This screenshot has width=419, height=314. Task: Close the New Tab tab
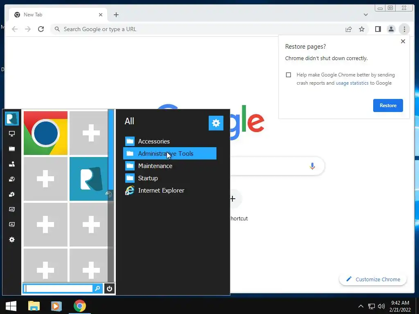(x=101, y=15)
